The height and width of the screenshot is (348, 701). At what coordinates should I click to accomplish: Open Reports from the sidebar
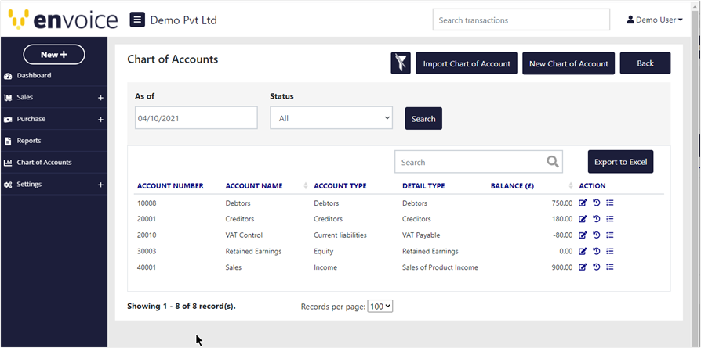tap(29, 141)
